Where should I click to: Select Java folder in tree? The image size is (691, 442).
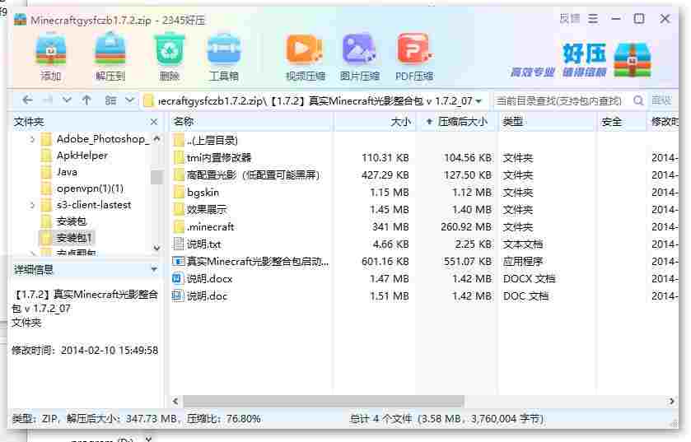[x=67, y=172]
